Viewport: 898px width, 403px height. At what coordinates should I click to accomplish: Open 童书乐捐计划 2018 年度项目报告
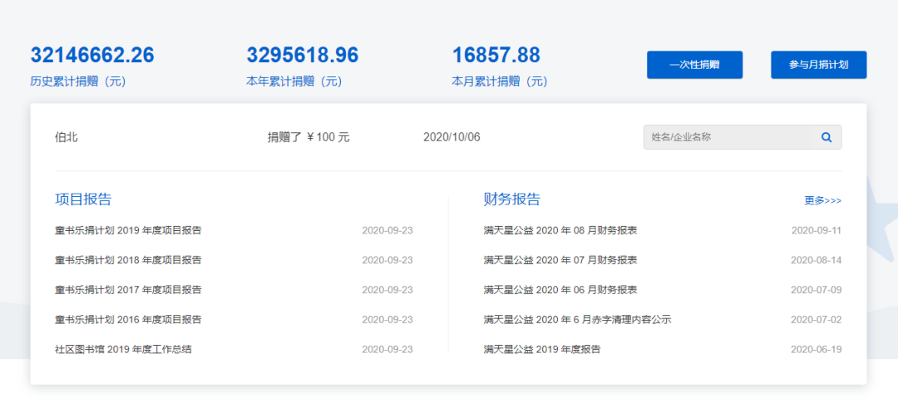(128, 260)
